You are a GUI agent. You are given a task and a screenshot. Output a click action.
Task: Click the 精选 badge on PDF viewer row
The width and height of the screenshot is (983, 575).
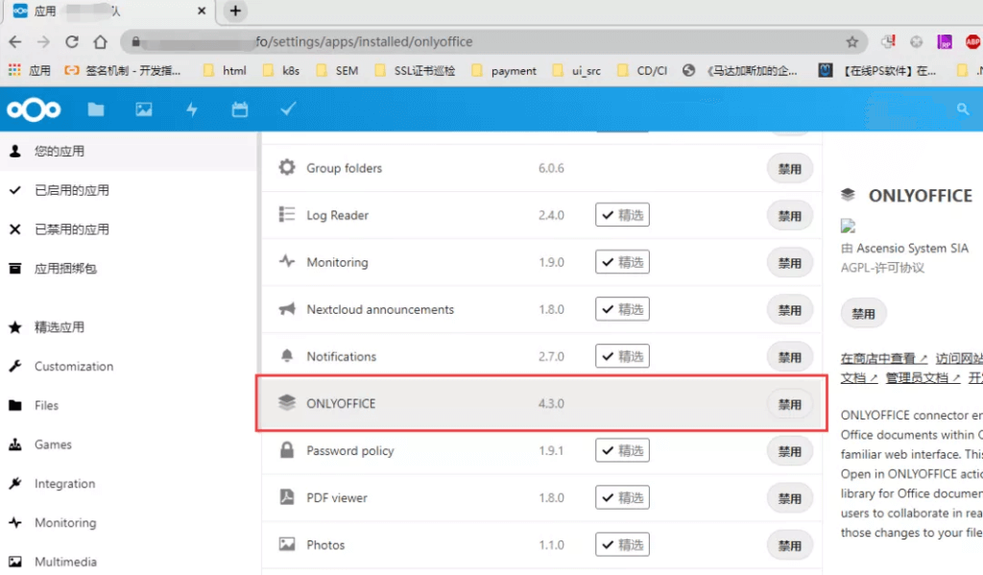point(622,497)
